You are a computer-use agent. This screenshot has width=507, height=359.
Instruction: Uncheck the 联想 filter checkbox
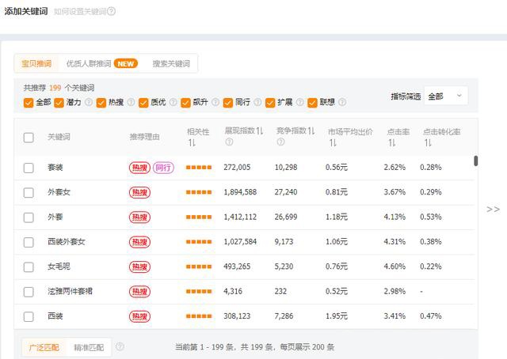point(312,103)
